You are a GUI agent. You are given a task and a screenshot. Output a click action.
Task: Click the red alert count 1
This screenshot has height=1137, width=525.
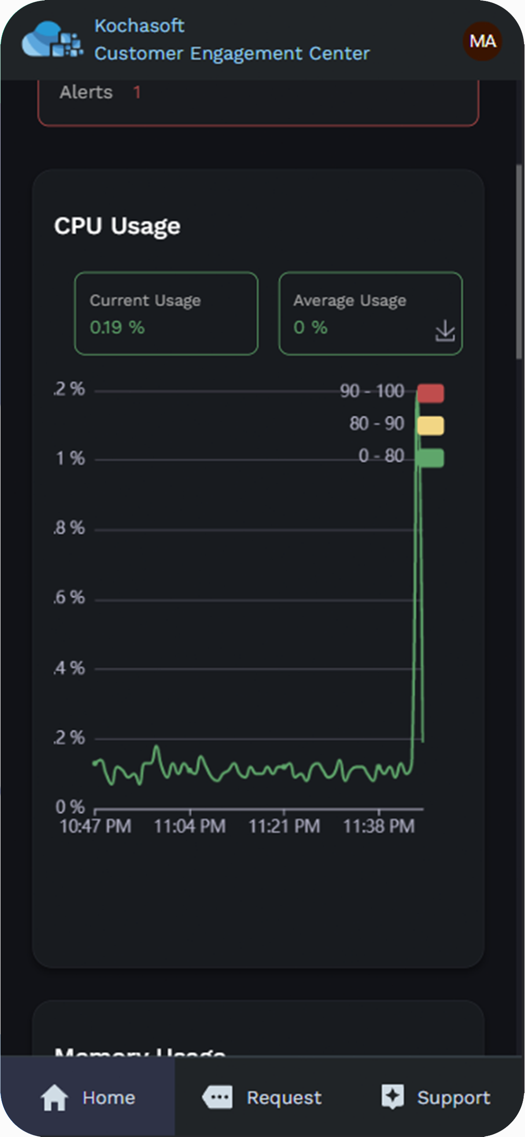point(137,92)
